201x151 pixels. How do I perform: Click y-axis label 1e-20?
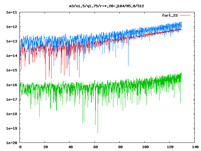click(12, 143)
